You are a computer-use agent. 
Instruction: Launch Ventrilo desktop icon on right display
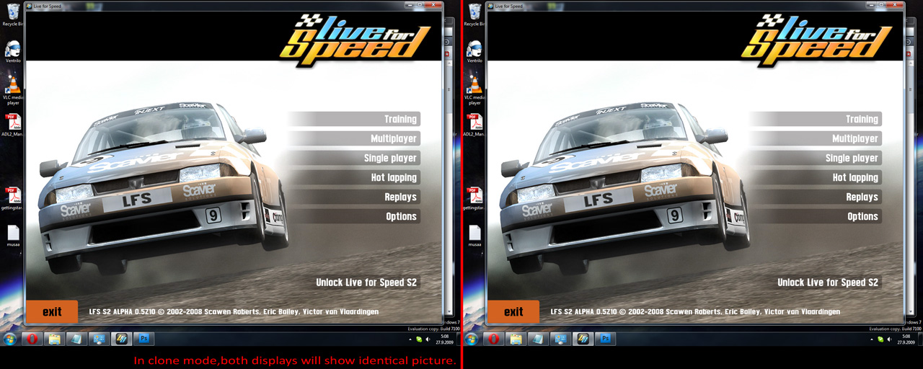pyautogui.click(x=474, y=52)
